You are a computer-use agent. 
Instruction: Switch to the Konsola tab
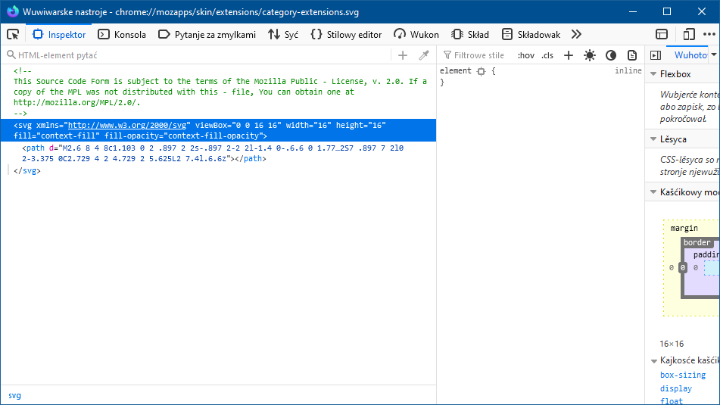[x=122, y=34]
